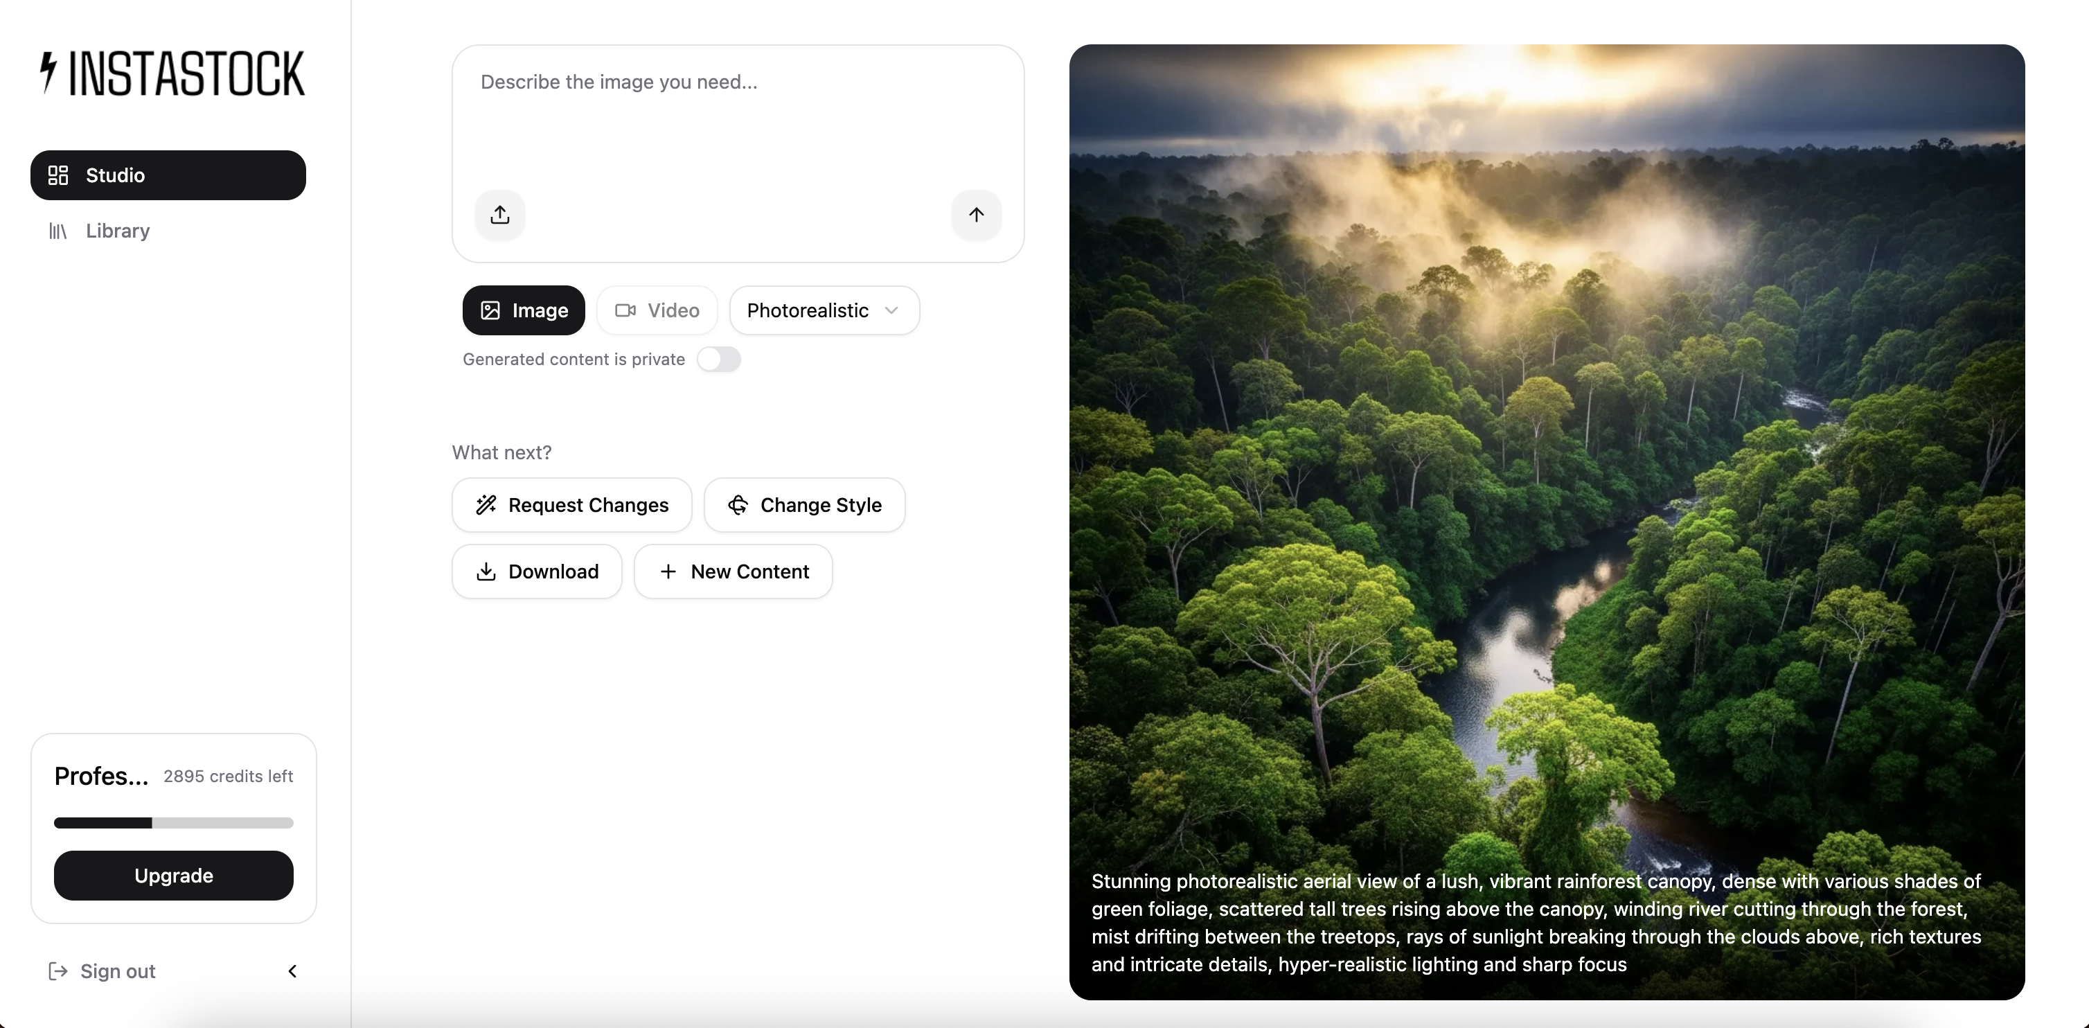
Task: Collapse the sidebar with the left chevron
Action: coord(293,971)
